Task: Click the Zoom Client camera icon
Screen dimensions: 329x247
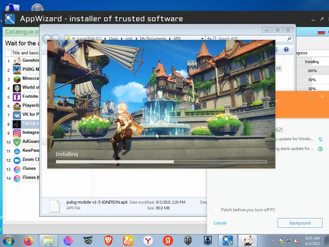Action: coord(17,160)
